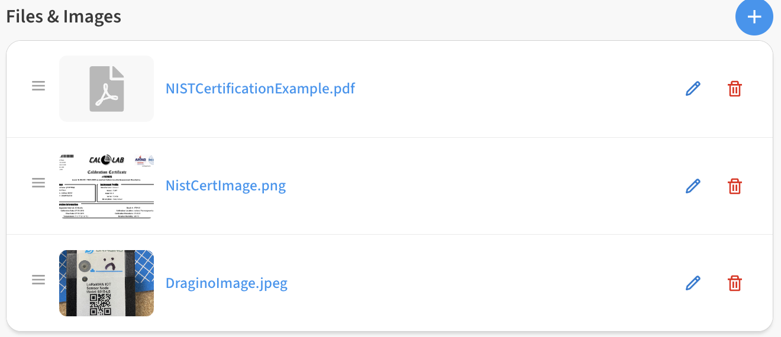
Task: View the Dragino sensor photo thumbnail
Action: click(106, 283)
